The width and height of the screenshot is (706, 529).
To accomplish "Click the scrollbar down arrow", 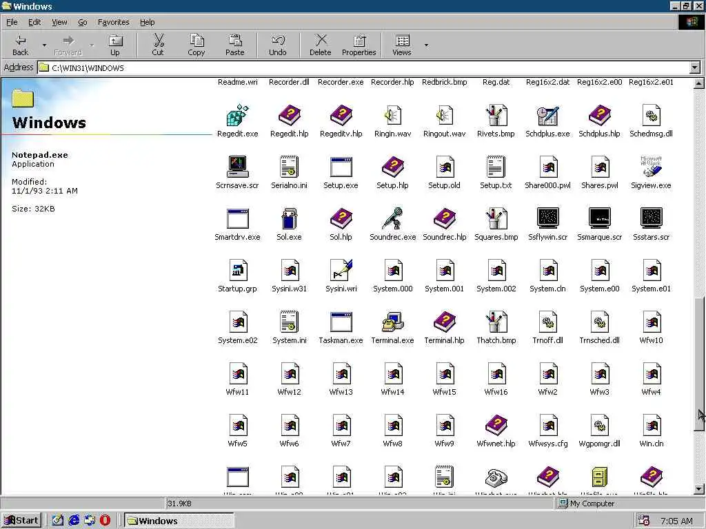I will pyautogui.click(x=699, y=489).
